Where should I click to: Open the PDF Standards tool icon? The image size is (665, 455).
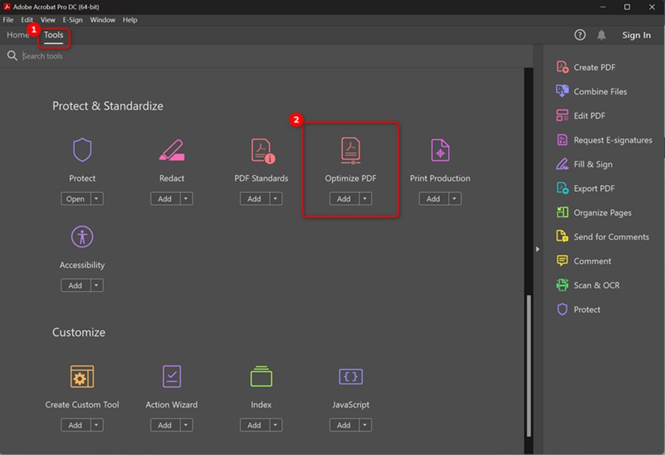[261, 150]
